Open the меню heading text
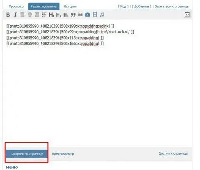The image size is (200, 170). pos(12,167)
